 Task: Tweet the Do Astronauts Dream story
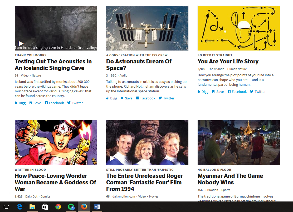pos(166,98)
